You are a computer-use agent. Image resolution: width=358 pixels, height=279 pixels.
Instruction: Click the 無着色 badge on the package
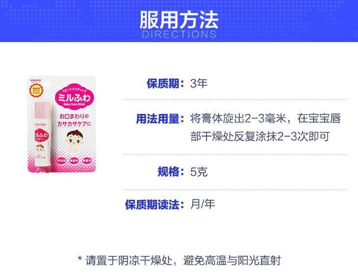(87, 161)
